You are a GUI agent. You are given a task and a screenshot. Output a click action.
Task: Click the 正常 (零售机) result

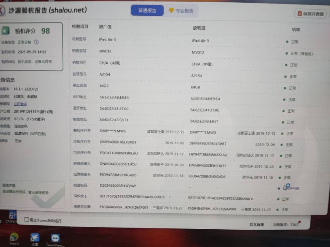pos(301,54)
